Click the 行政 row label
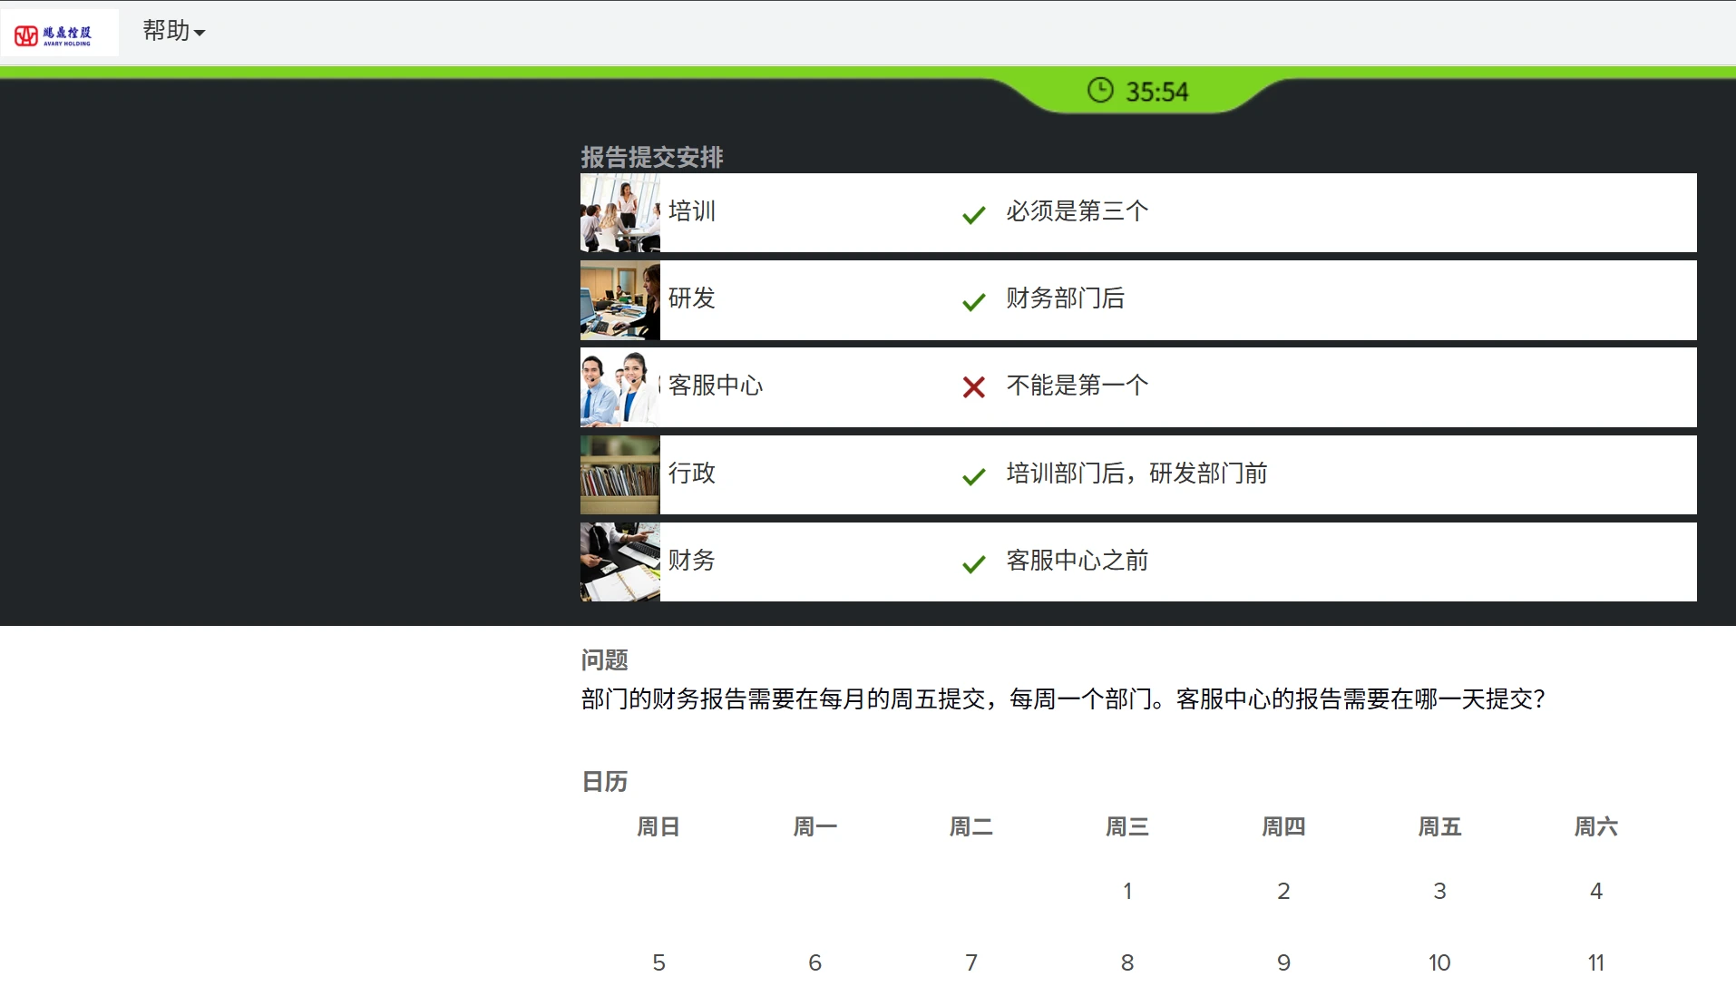 tap(692, 474)
